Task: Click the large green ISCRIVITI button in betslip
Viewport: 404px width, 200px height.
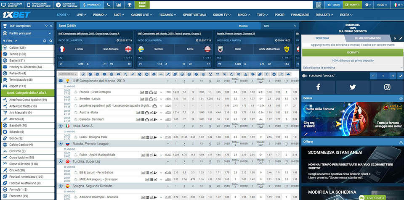Action: (353, 53)
